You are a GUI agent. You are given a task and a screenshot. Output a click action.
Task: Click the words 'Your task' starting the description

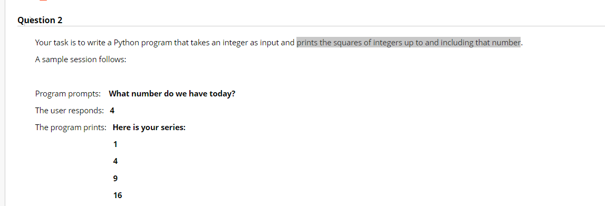tap(51, 43)
